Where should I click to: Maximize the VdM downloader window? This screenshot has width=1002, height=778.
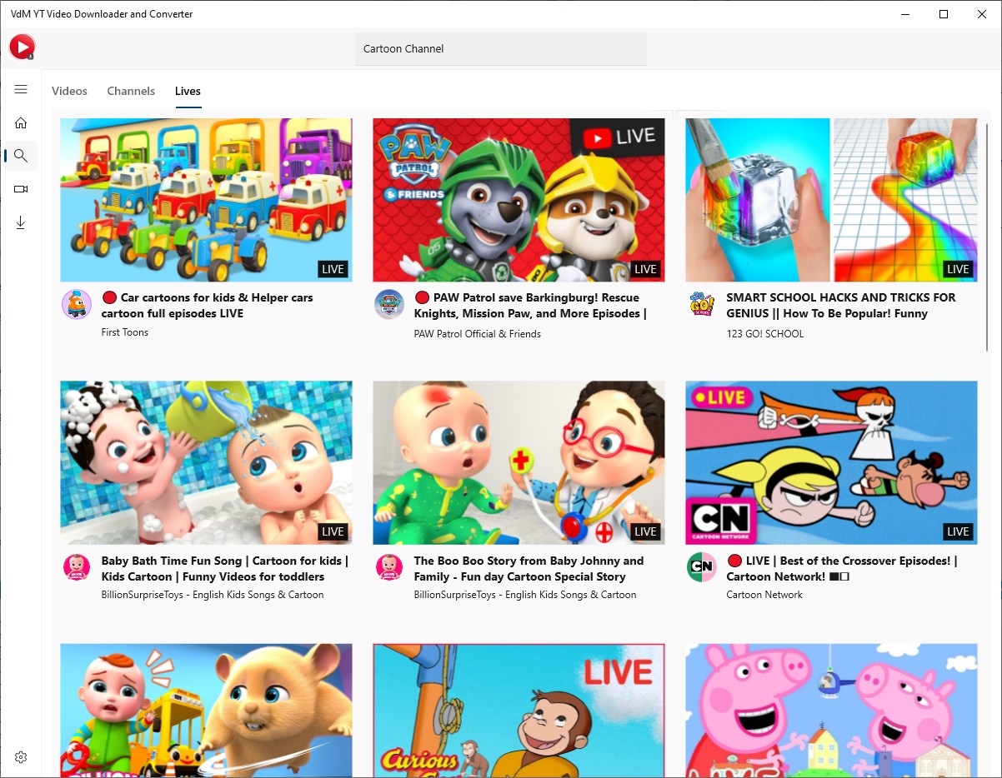tap(944, 14)
